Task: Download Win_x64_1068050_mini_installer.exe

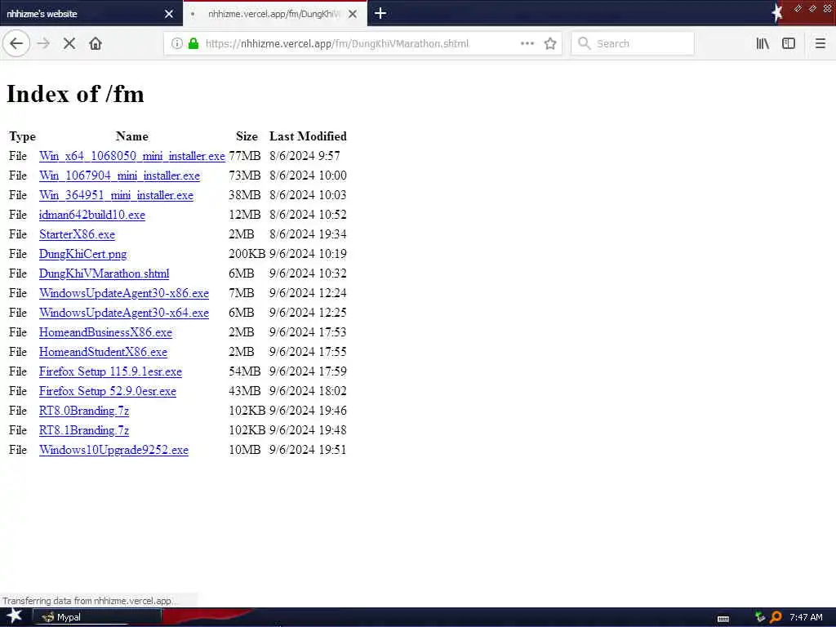Action: point(132,156)
